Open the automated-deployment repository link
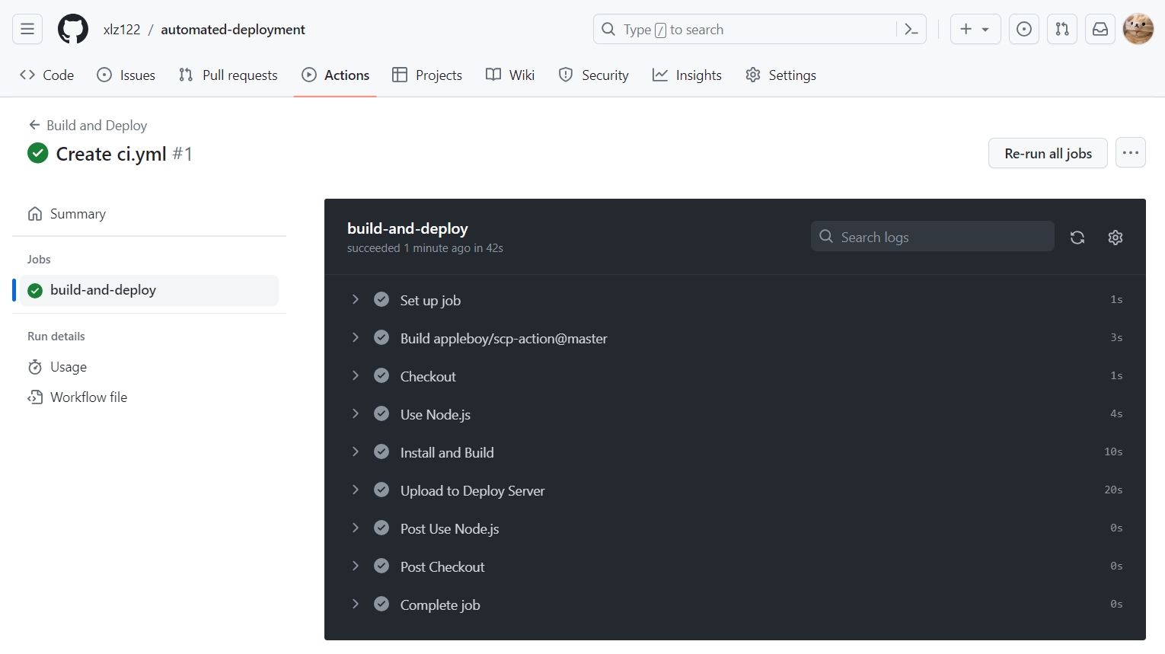 233,30
